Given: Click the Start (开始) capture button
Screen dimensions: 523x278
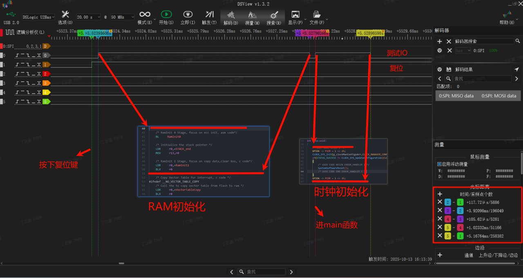Looking at the screenshot, I should [x=166, y=15].
